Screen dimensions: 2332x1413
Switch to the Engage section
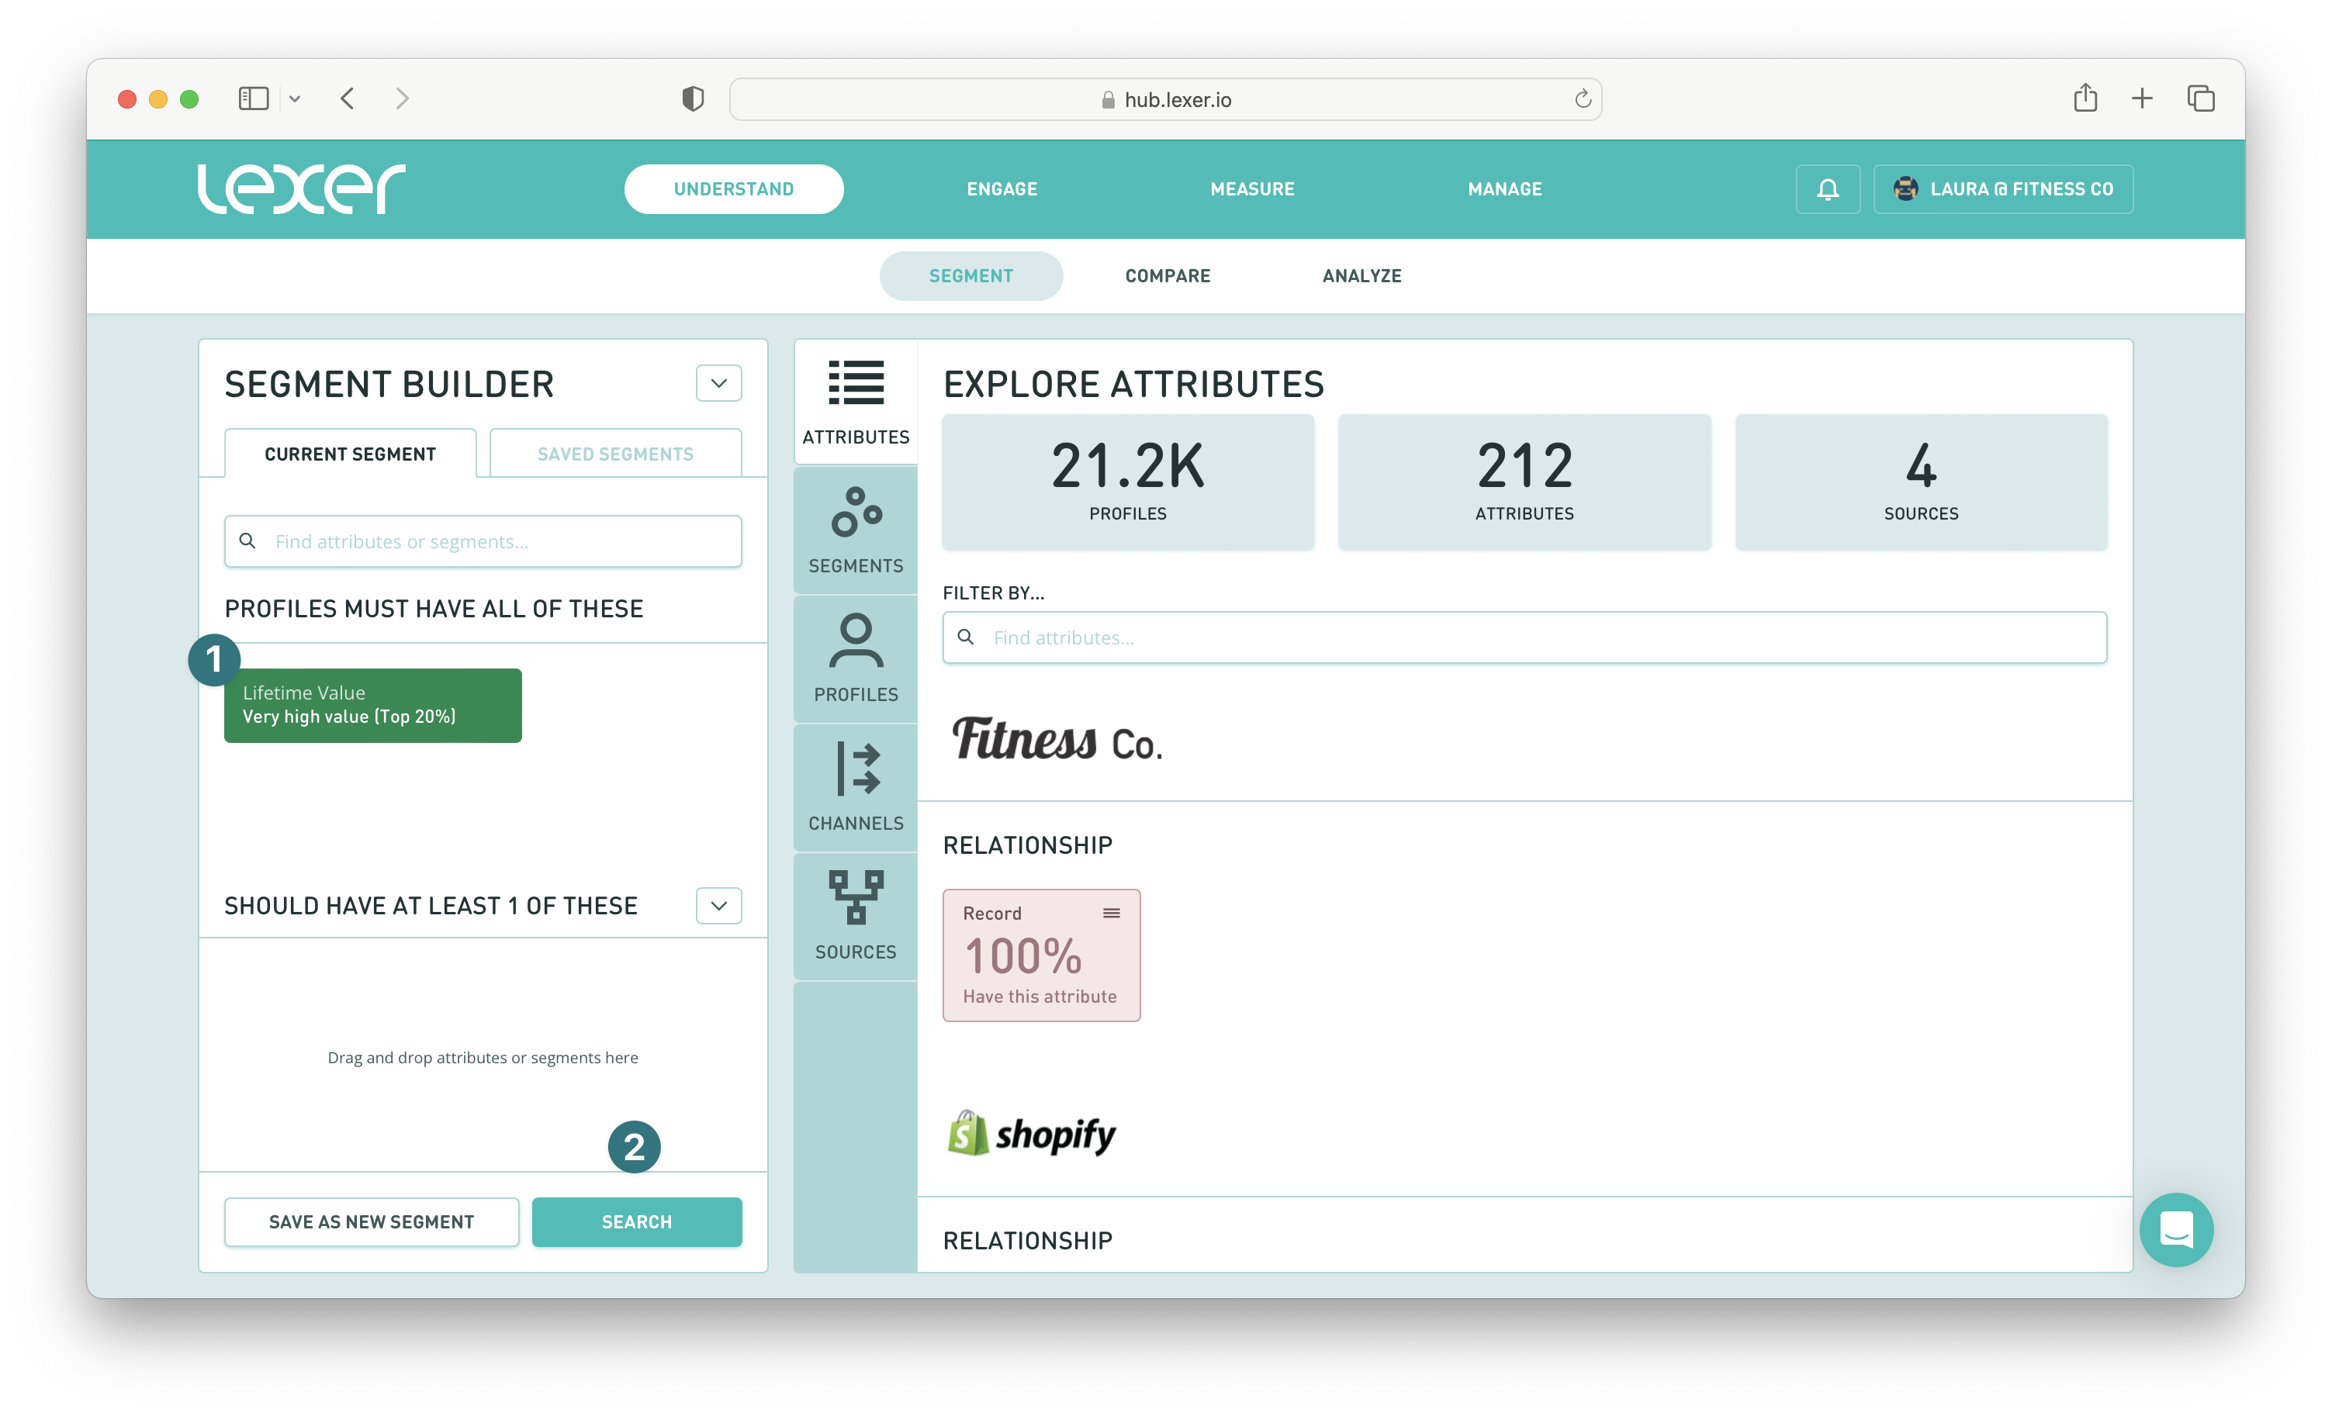pyautogui.click(x=1002, y=189)
